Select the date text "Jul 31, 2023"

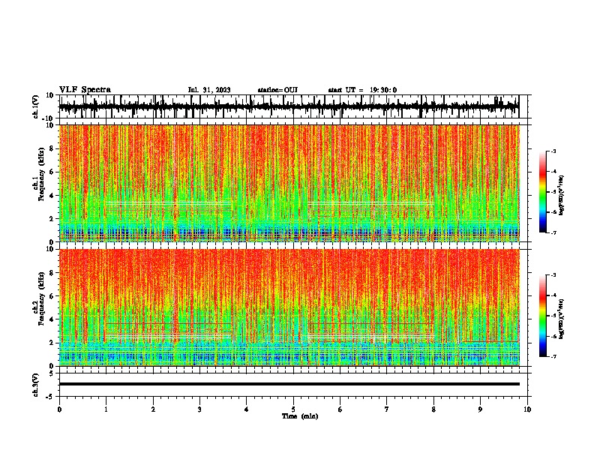209,90
